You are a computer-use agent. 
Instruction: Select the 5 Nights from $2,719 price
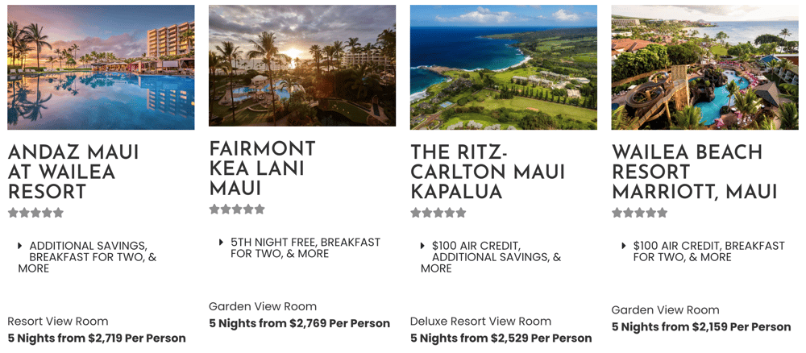pyautogui.click(x=97, y=338)
